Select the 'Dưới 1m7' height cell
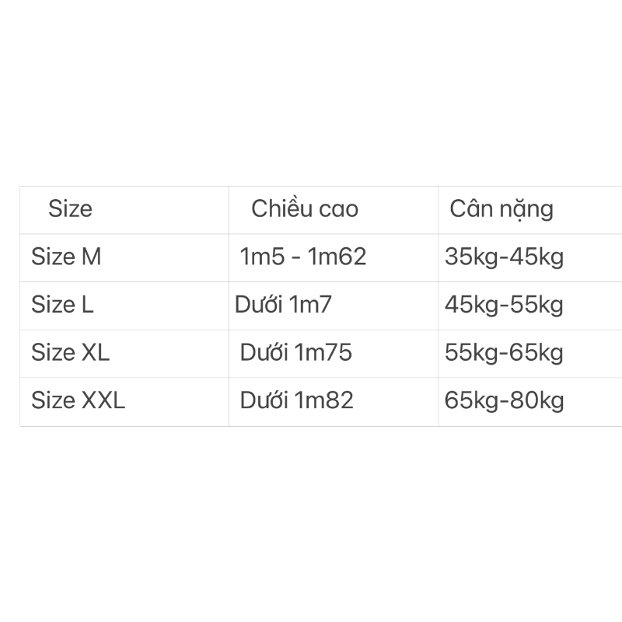This screenshot has height=622, width=622. click(x=283, y=305)
